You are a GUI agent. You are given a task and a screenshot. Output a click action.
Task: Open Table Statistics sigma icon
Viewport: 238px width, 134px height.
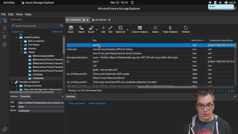pyautogui.click(x=170, y=29)
